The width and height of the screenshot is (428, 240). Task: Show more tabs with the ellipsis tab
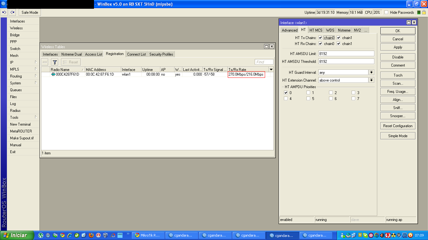point(365,30)
